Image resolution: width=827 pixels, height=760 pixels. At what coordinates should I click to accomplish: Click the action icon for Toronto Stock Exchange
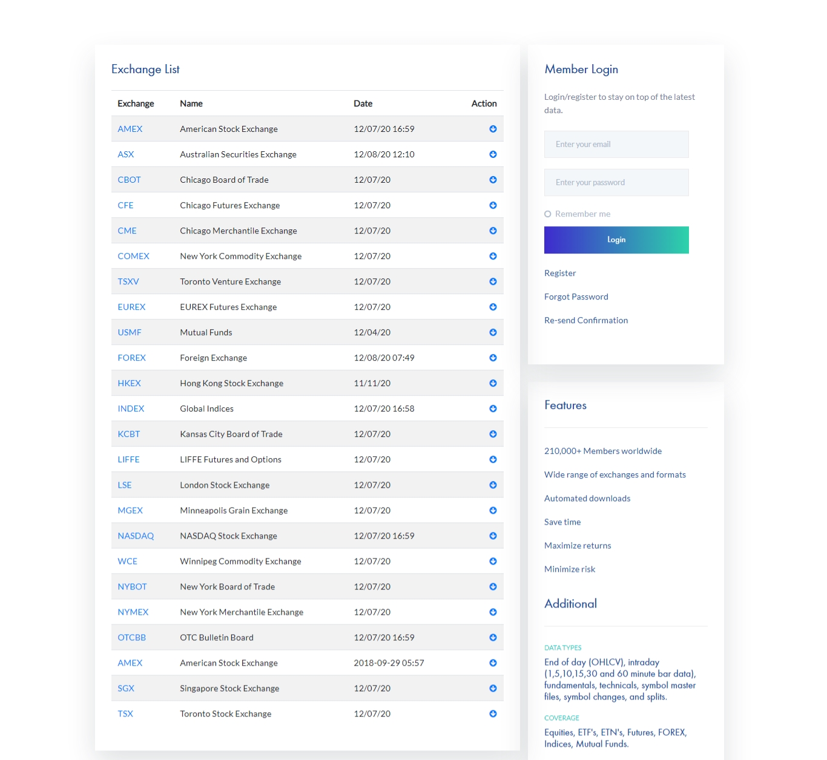493,713
